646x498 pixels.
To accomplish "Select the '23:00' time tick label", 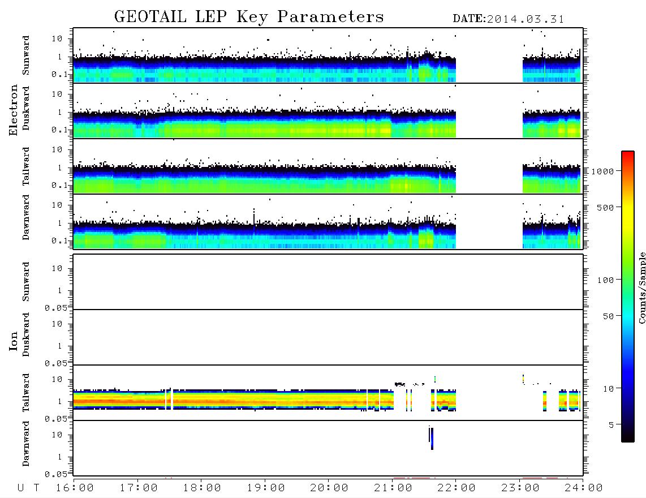I will tap(520, 488).
